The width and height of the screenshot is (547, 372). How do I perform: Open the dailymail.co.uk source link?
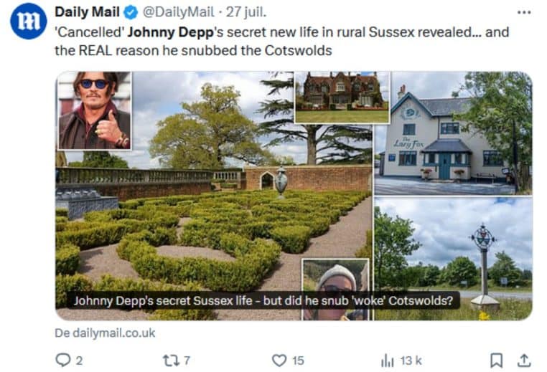(105, 333)
